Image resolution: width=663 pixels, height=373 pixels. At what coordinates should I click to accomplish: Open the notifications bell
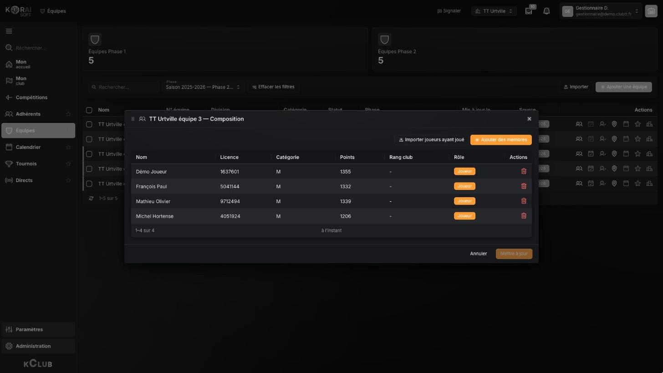[546, 11]
